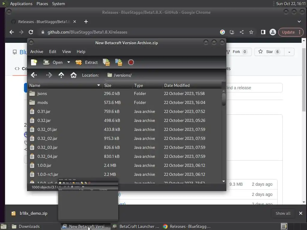The width and height of the screenshot is (307, 230).
Task: Sort file list by Size column
Action: [118, 85]
